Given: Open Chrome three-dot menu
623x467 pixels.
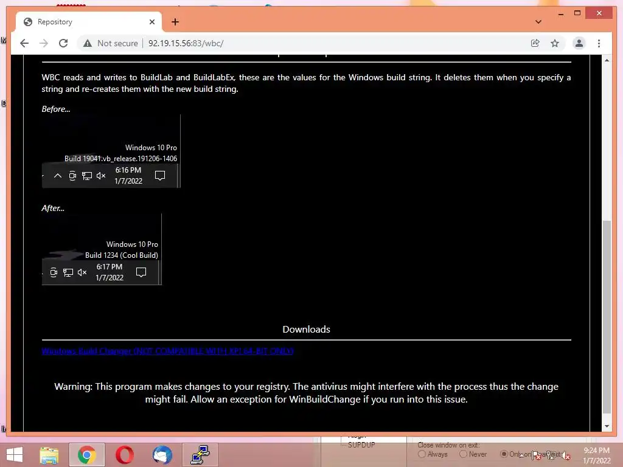Looking at the screenshot, I should 599,43.
